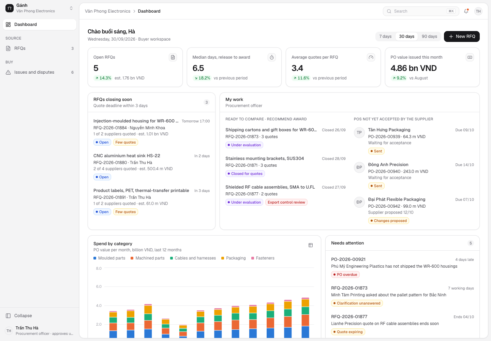The image size is (491, 341).
Task: Focus the Search field
Action: point(421,11)
